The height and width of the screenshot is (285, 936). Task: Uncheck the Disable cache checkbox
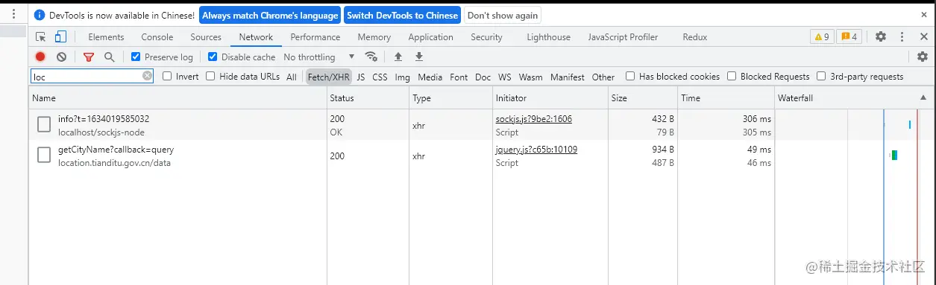(x=213, y=57)
